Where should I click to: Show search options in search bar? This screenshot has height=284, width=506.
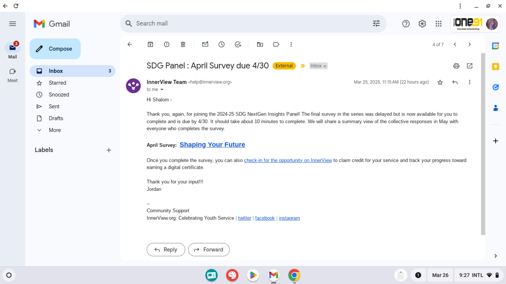click(376, 24)
